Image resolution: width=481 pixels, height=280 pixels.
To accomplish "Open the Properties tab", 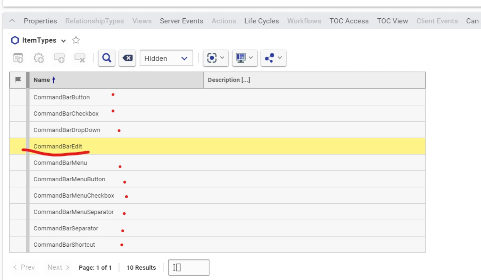I will pos(40,21).
